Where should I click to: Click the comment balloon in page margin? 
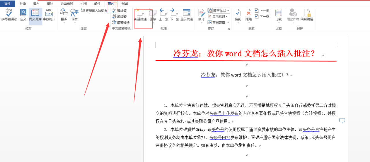342,121
